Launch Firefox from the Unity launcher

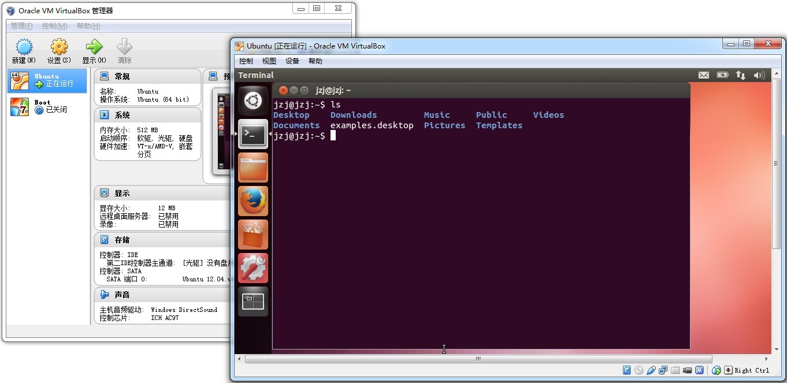pos(253,201)
